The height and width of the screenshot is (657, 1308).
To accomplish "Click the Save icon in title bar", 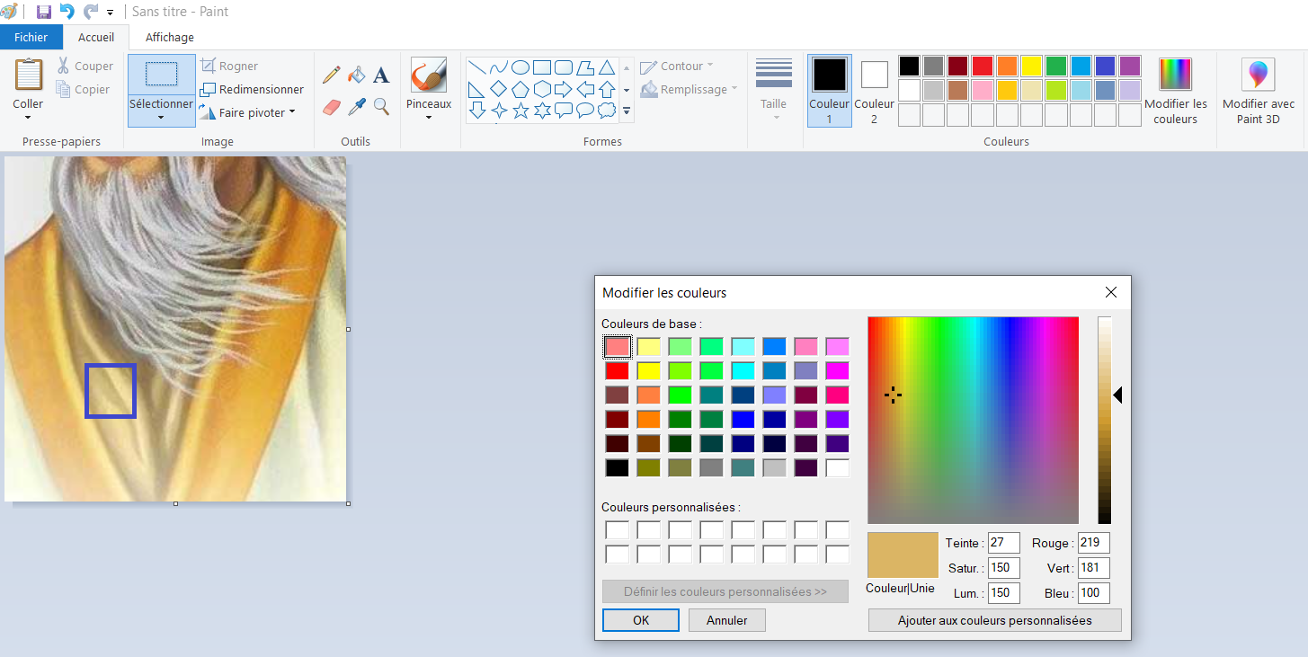I will coord(43,12).
